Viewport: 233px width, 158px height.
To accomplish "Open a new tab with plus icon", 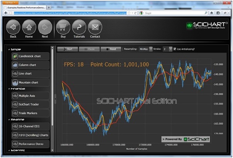I will coord(49,7).
